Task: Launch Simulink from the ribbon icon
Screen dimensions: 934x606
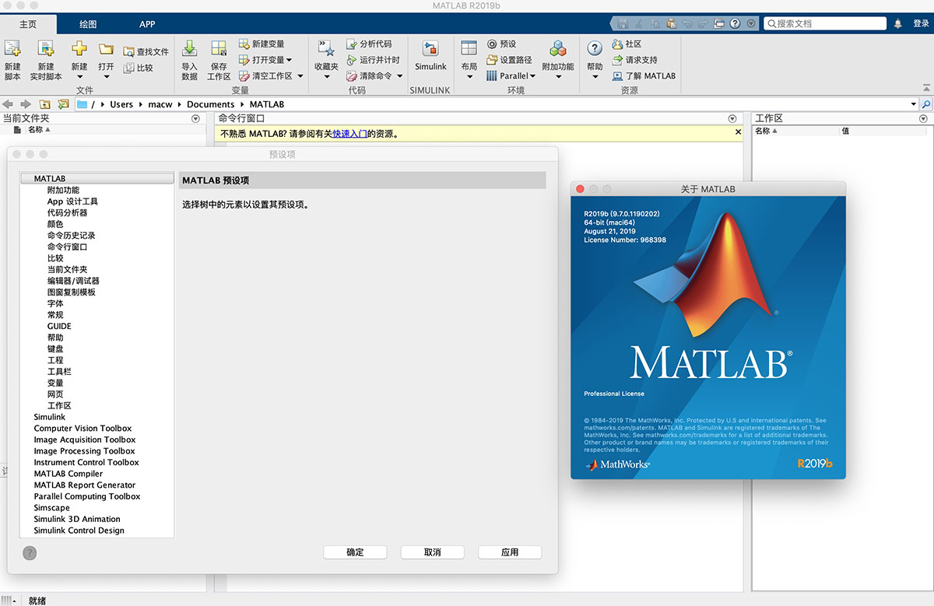Action: click(430, 49)
